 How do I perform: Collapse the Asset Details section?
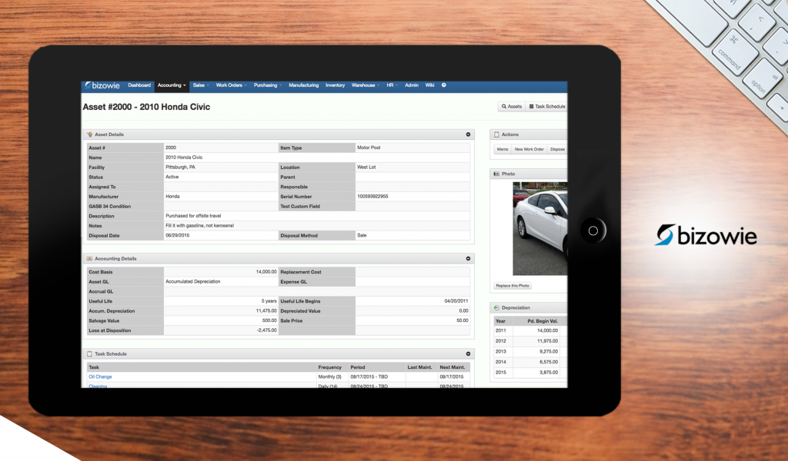pyautogui.click(x=468, y=134)
